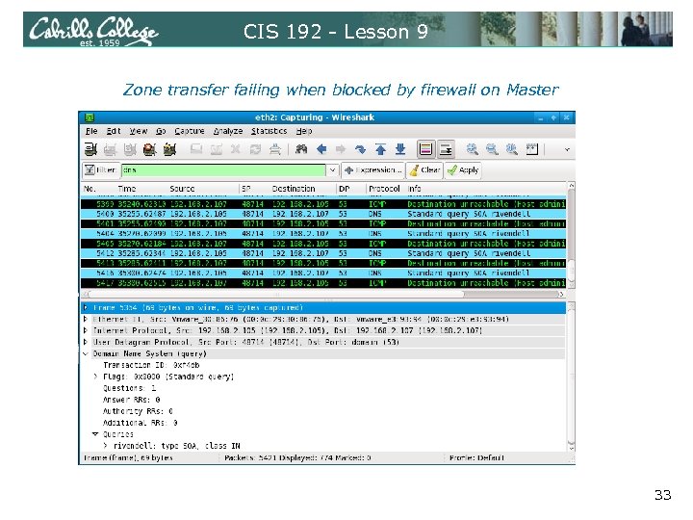Image resolution: width=693 pixels, height=520 pixels.
Task: Click the Go to packet number icon
Action: (x=361, y=149)
